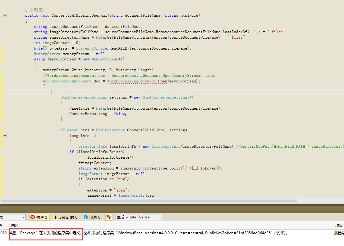Viewport: 344px width, 246px height.
Task: Click the 'localDirInfo.Create();' line
Action: 112,157
